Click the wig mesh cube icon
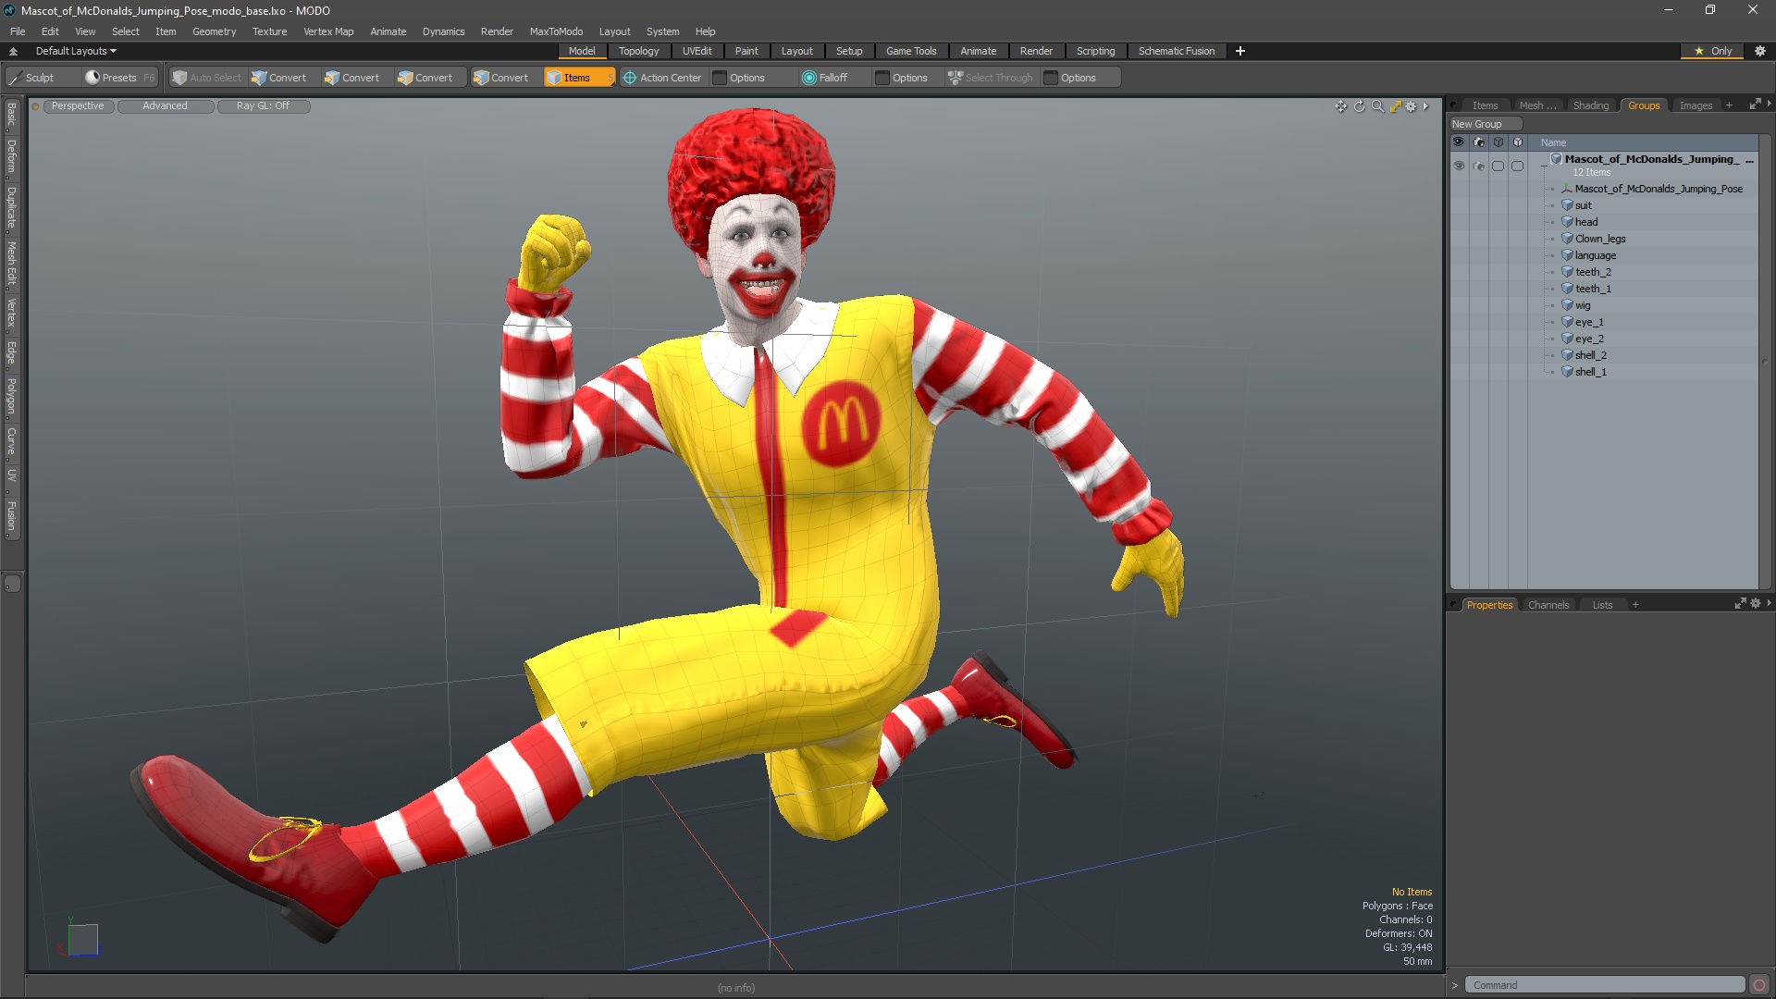The width and height of the screenshot is (1776, 999). pos(1567,305)
